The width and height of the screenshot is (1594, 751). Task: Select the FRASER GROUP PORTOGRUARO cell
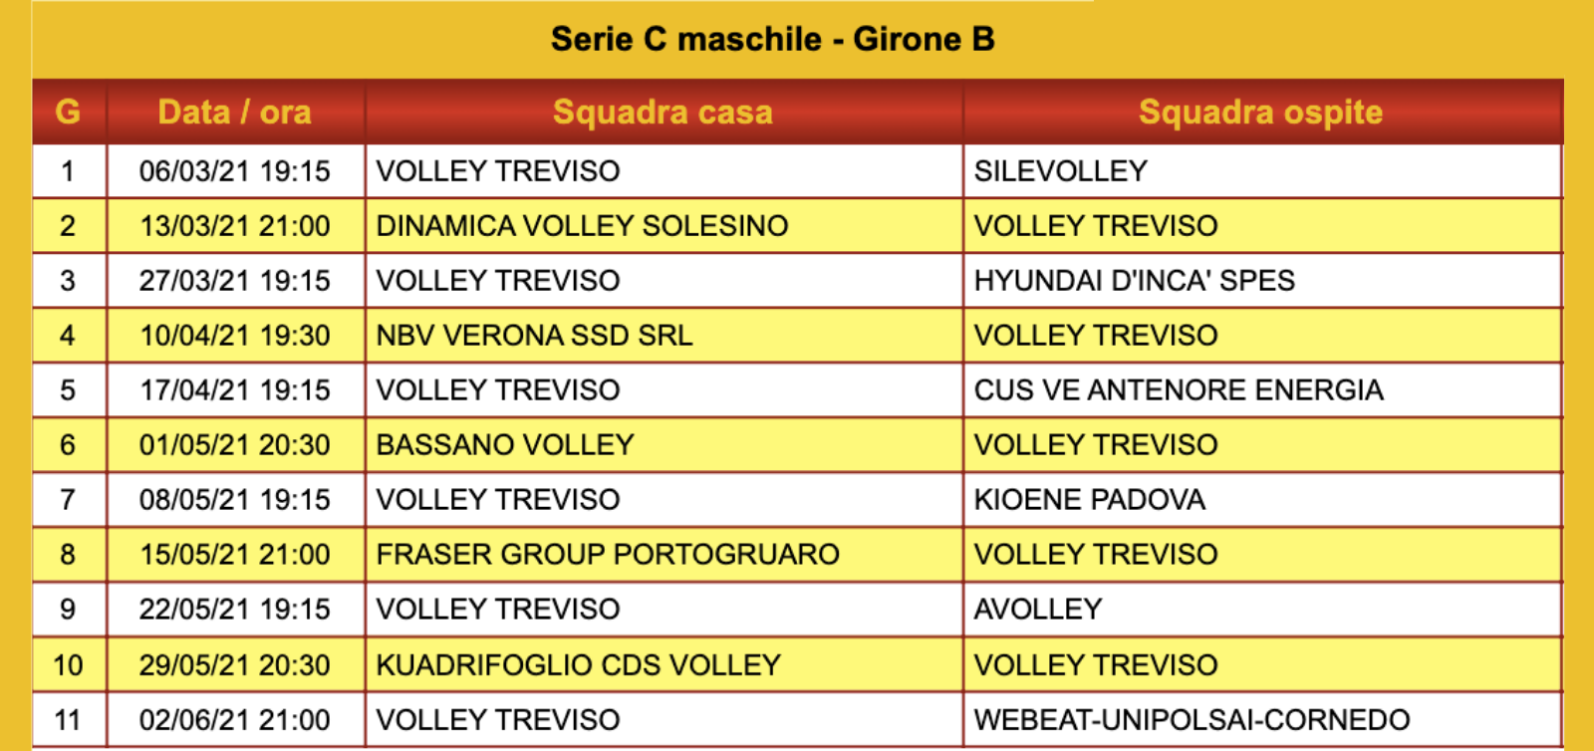608,555
